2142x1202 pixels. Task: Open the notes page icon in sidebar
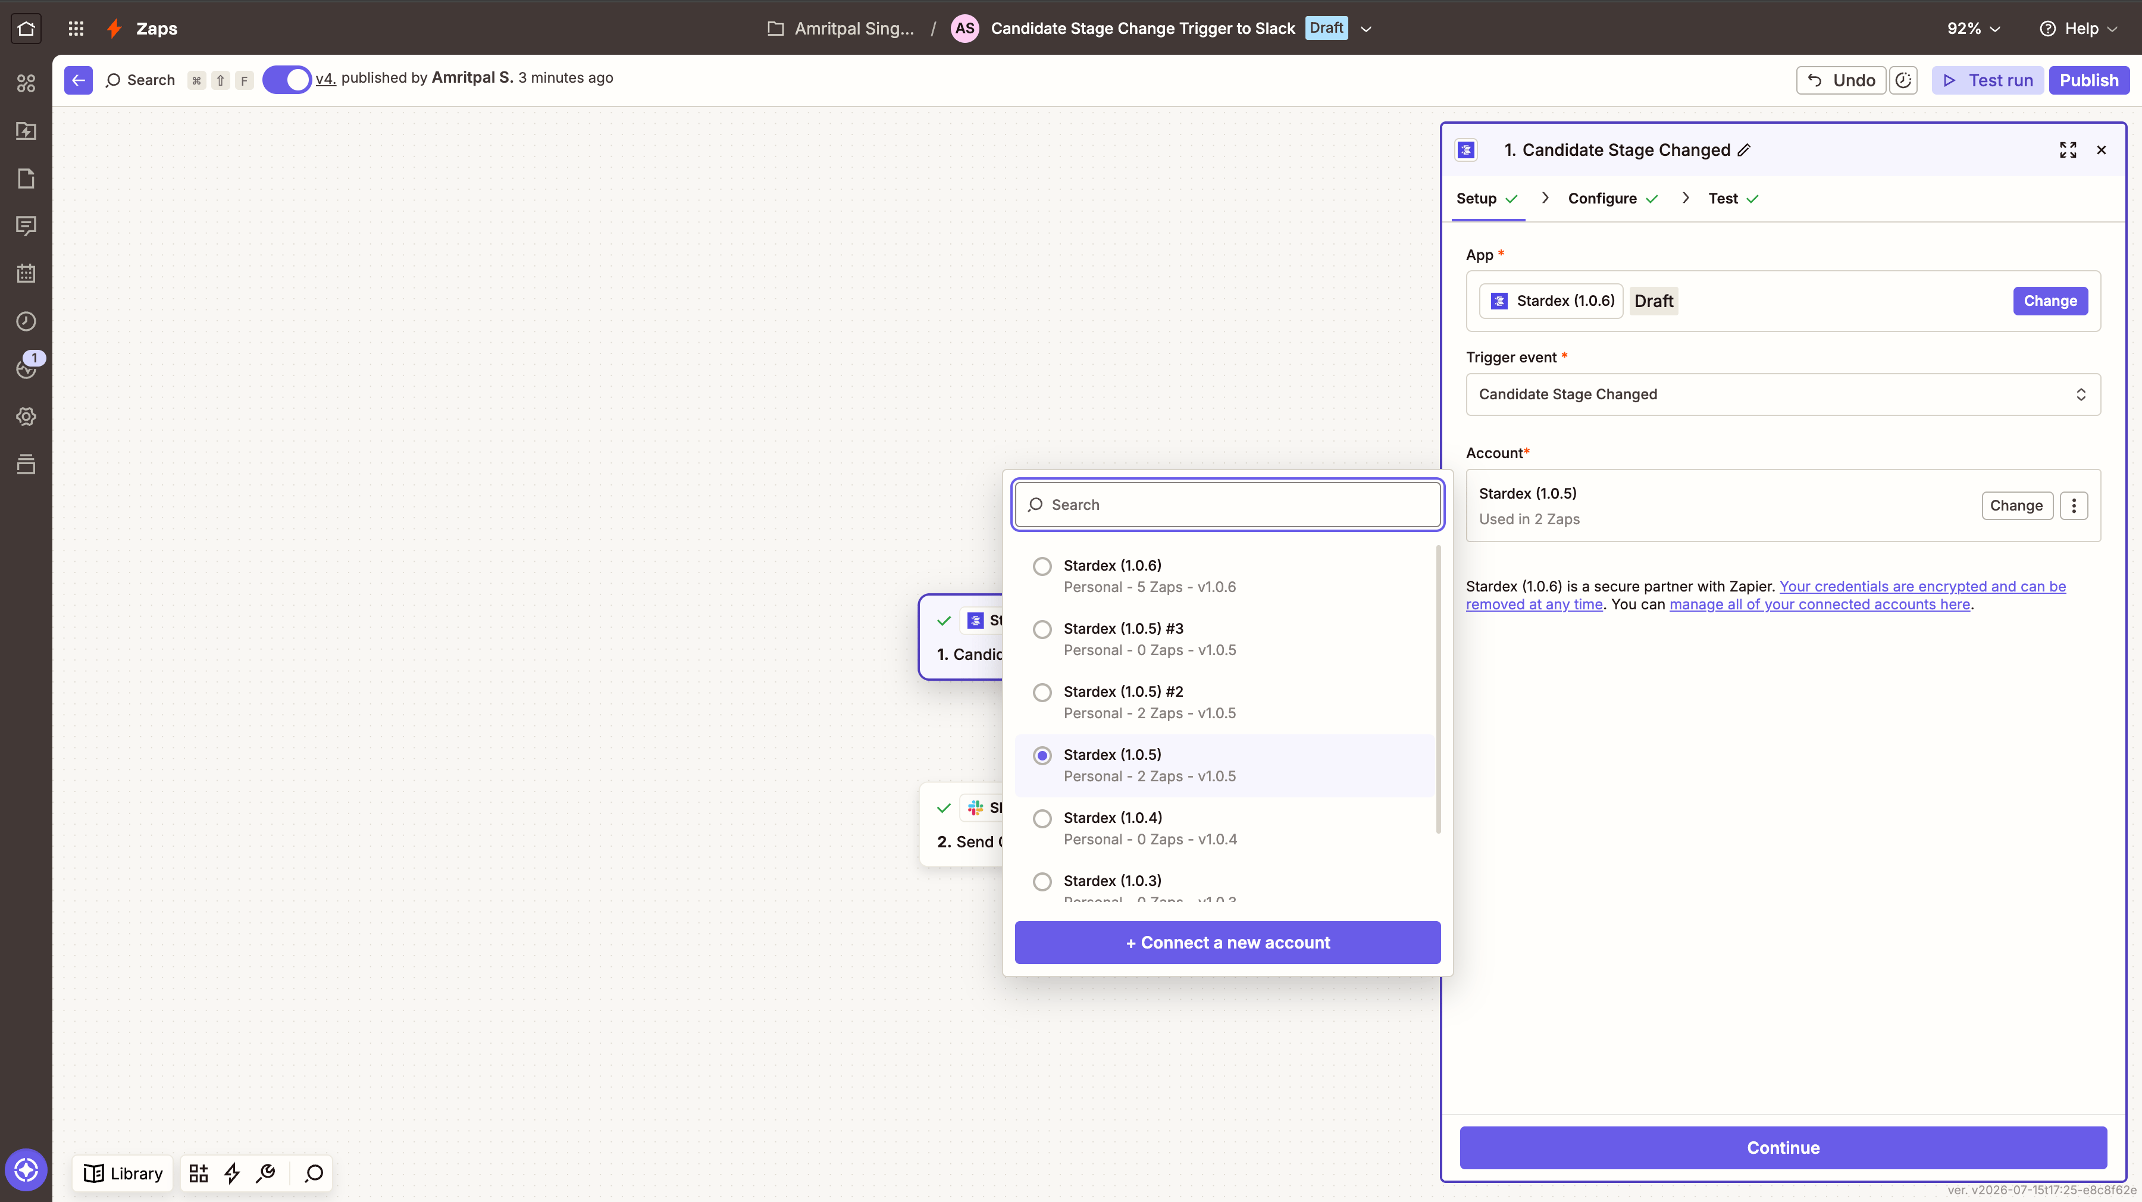(26, 178)
